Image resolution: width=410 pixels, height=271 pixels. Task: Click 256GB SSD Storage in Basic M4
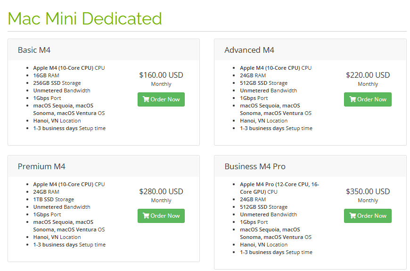(57, 83)
